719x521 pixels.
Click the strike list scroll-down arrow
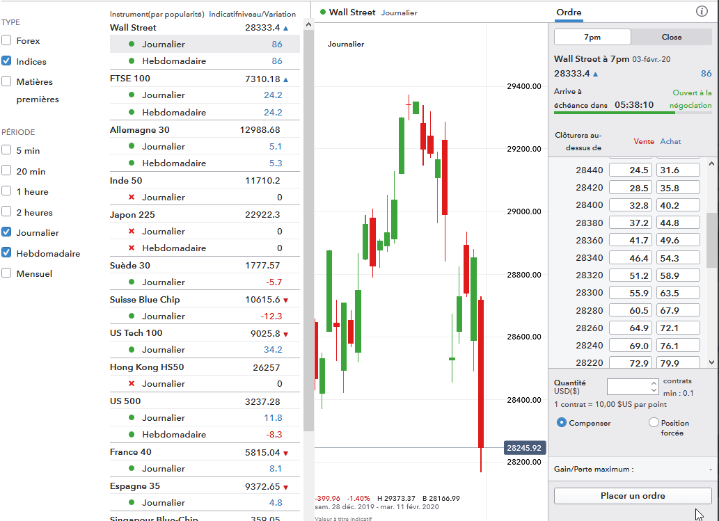coord(711,362)
